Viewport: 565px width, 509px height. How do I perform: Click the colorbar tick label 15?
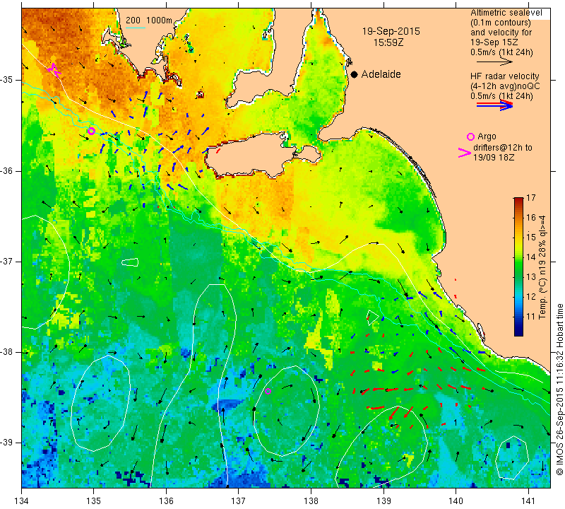[531, 238]
